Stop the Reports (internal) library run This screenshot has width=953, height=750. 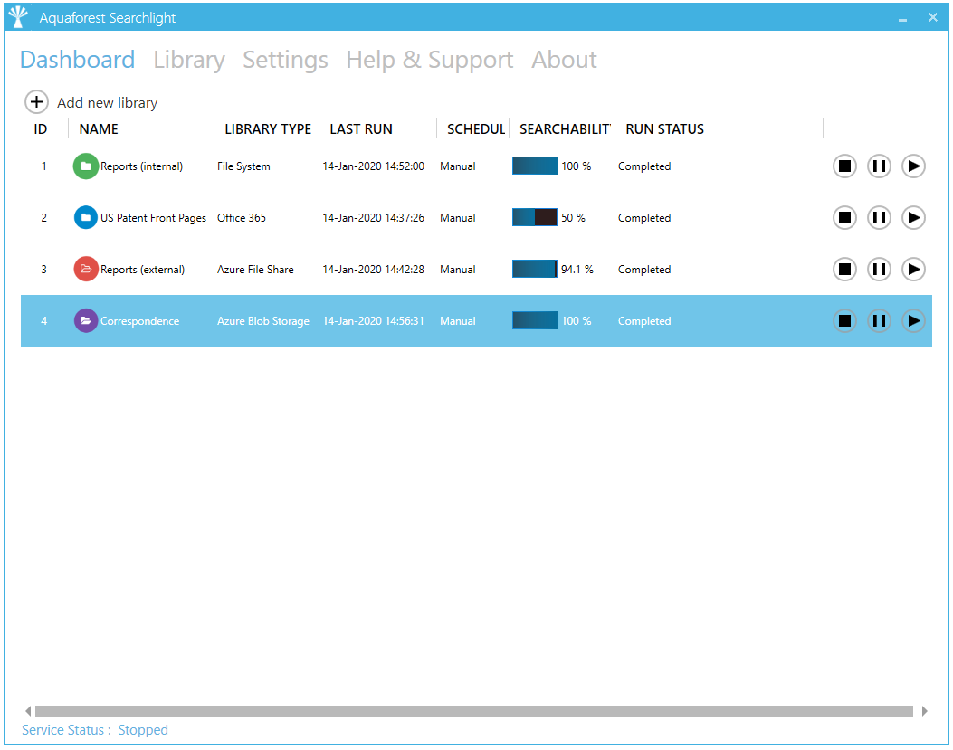(844, 166)
